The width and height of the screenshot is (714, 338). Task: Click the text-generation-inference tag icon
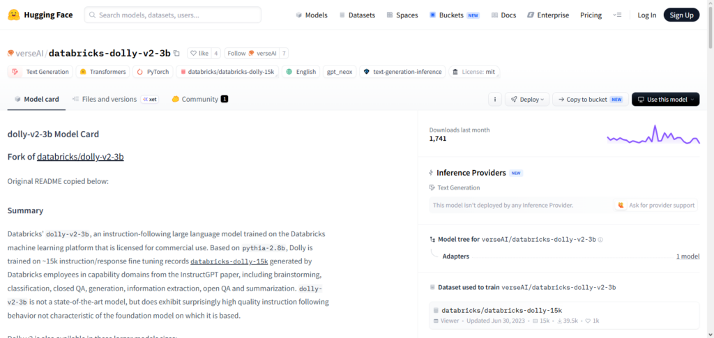367,72
